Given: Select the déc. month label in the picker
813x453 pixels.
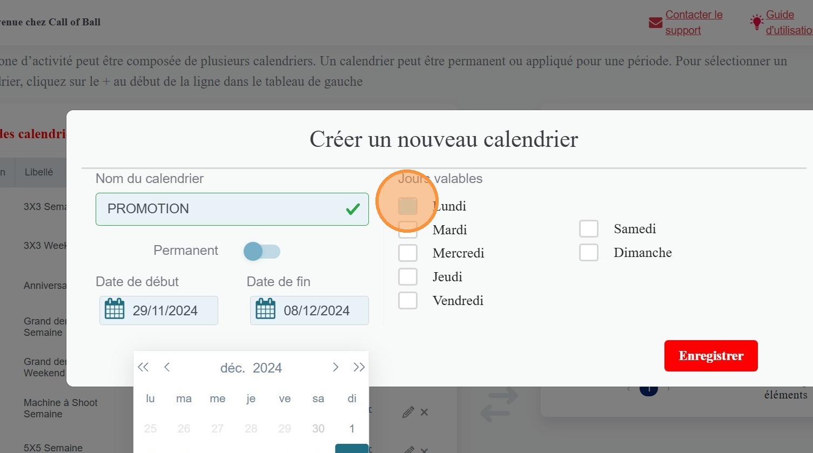Looking at the screenshot, I should click(232, 368).
